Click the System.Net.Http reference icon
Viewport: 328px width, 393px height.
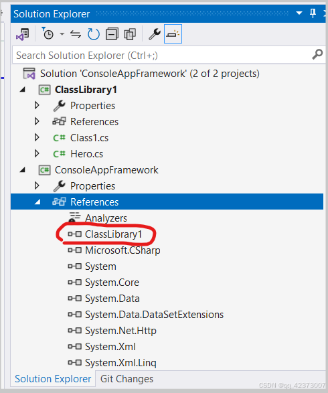click(x=75, y=331)
